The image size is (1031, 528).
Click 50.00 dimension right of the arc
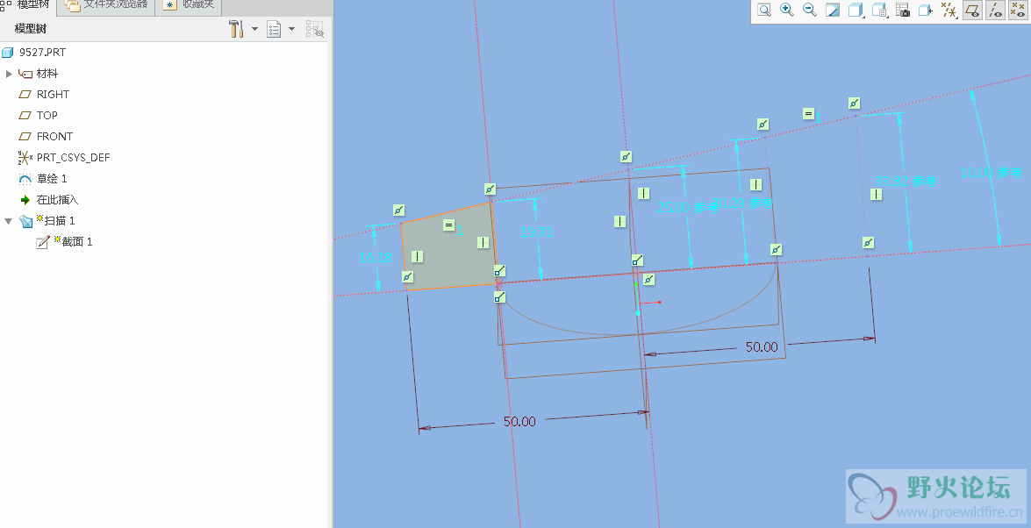pyautogui.click(x=762, y=346)
